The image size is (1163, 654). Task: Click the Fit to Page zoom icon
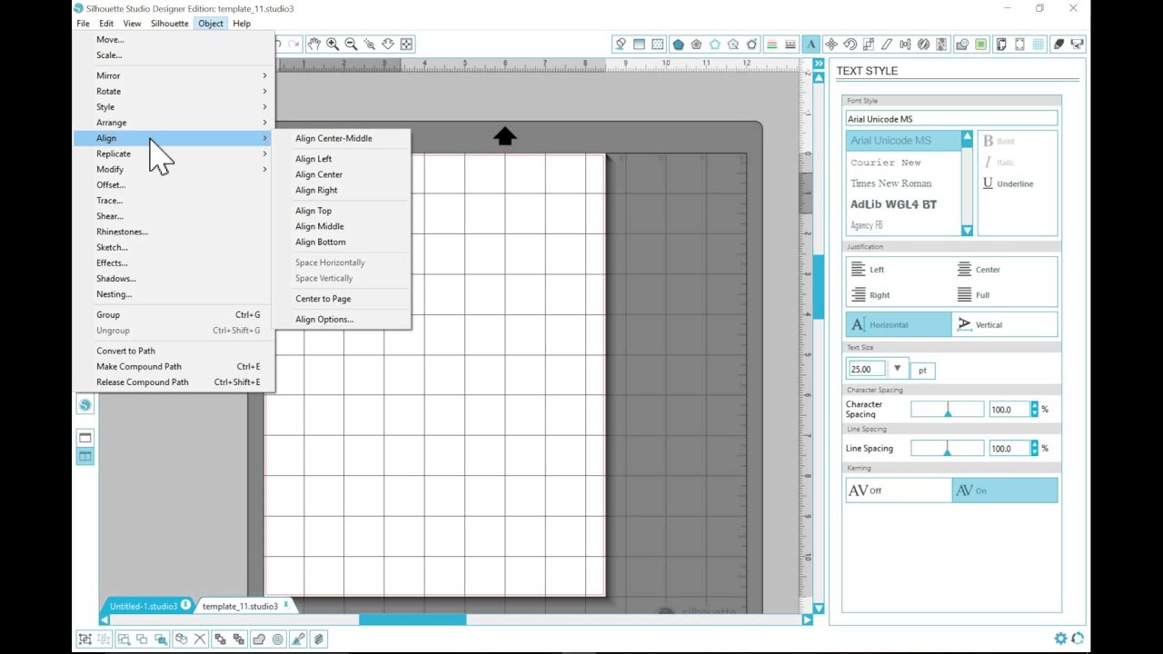pyautogui.click(x=406, y=44)
